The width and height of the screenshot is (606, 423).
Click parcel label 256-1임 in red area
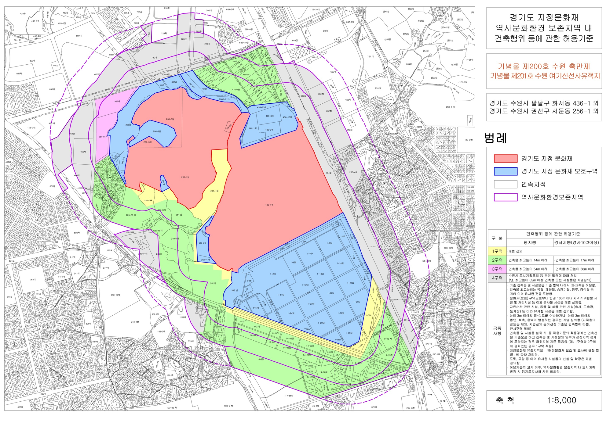[185, 177]
